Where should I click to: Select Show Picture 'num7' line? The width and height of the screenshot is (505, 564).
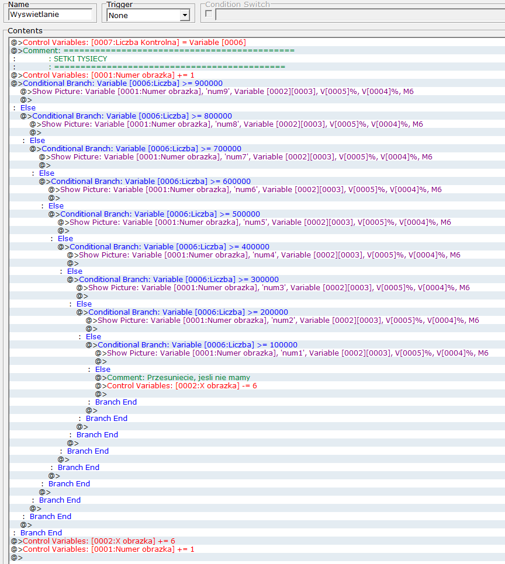click(x=236, y=157)
